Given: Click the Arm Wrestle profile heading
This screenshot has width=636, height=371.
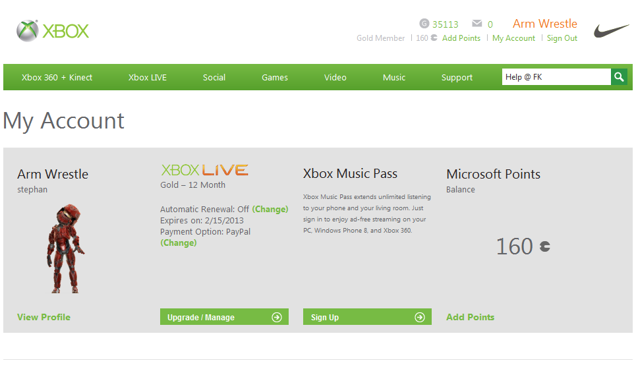Looking at the screenshot, I should (53, 174).
